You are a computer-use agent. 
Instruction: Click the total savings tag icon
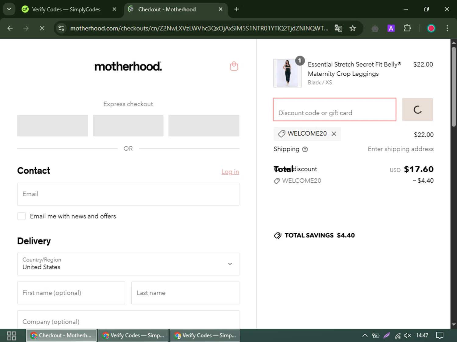[x=278, y=236]
